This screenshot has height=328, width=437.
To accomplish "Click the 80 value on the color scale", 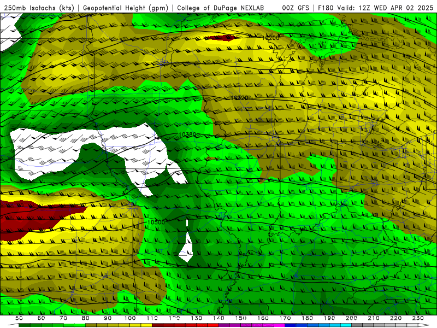I will (x=86, y=318).
